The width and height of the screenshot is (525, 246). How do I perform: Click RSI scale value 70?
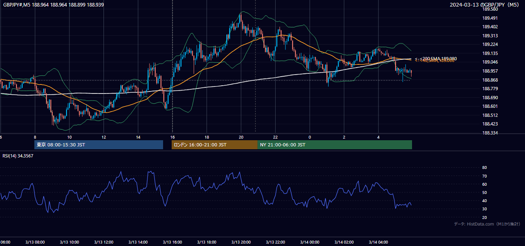[x=484, y=176]
